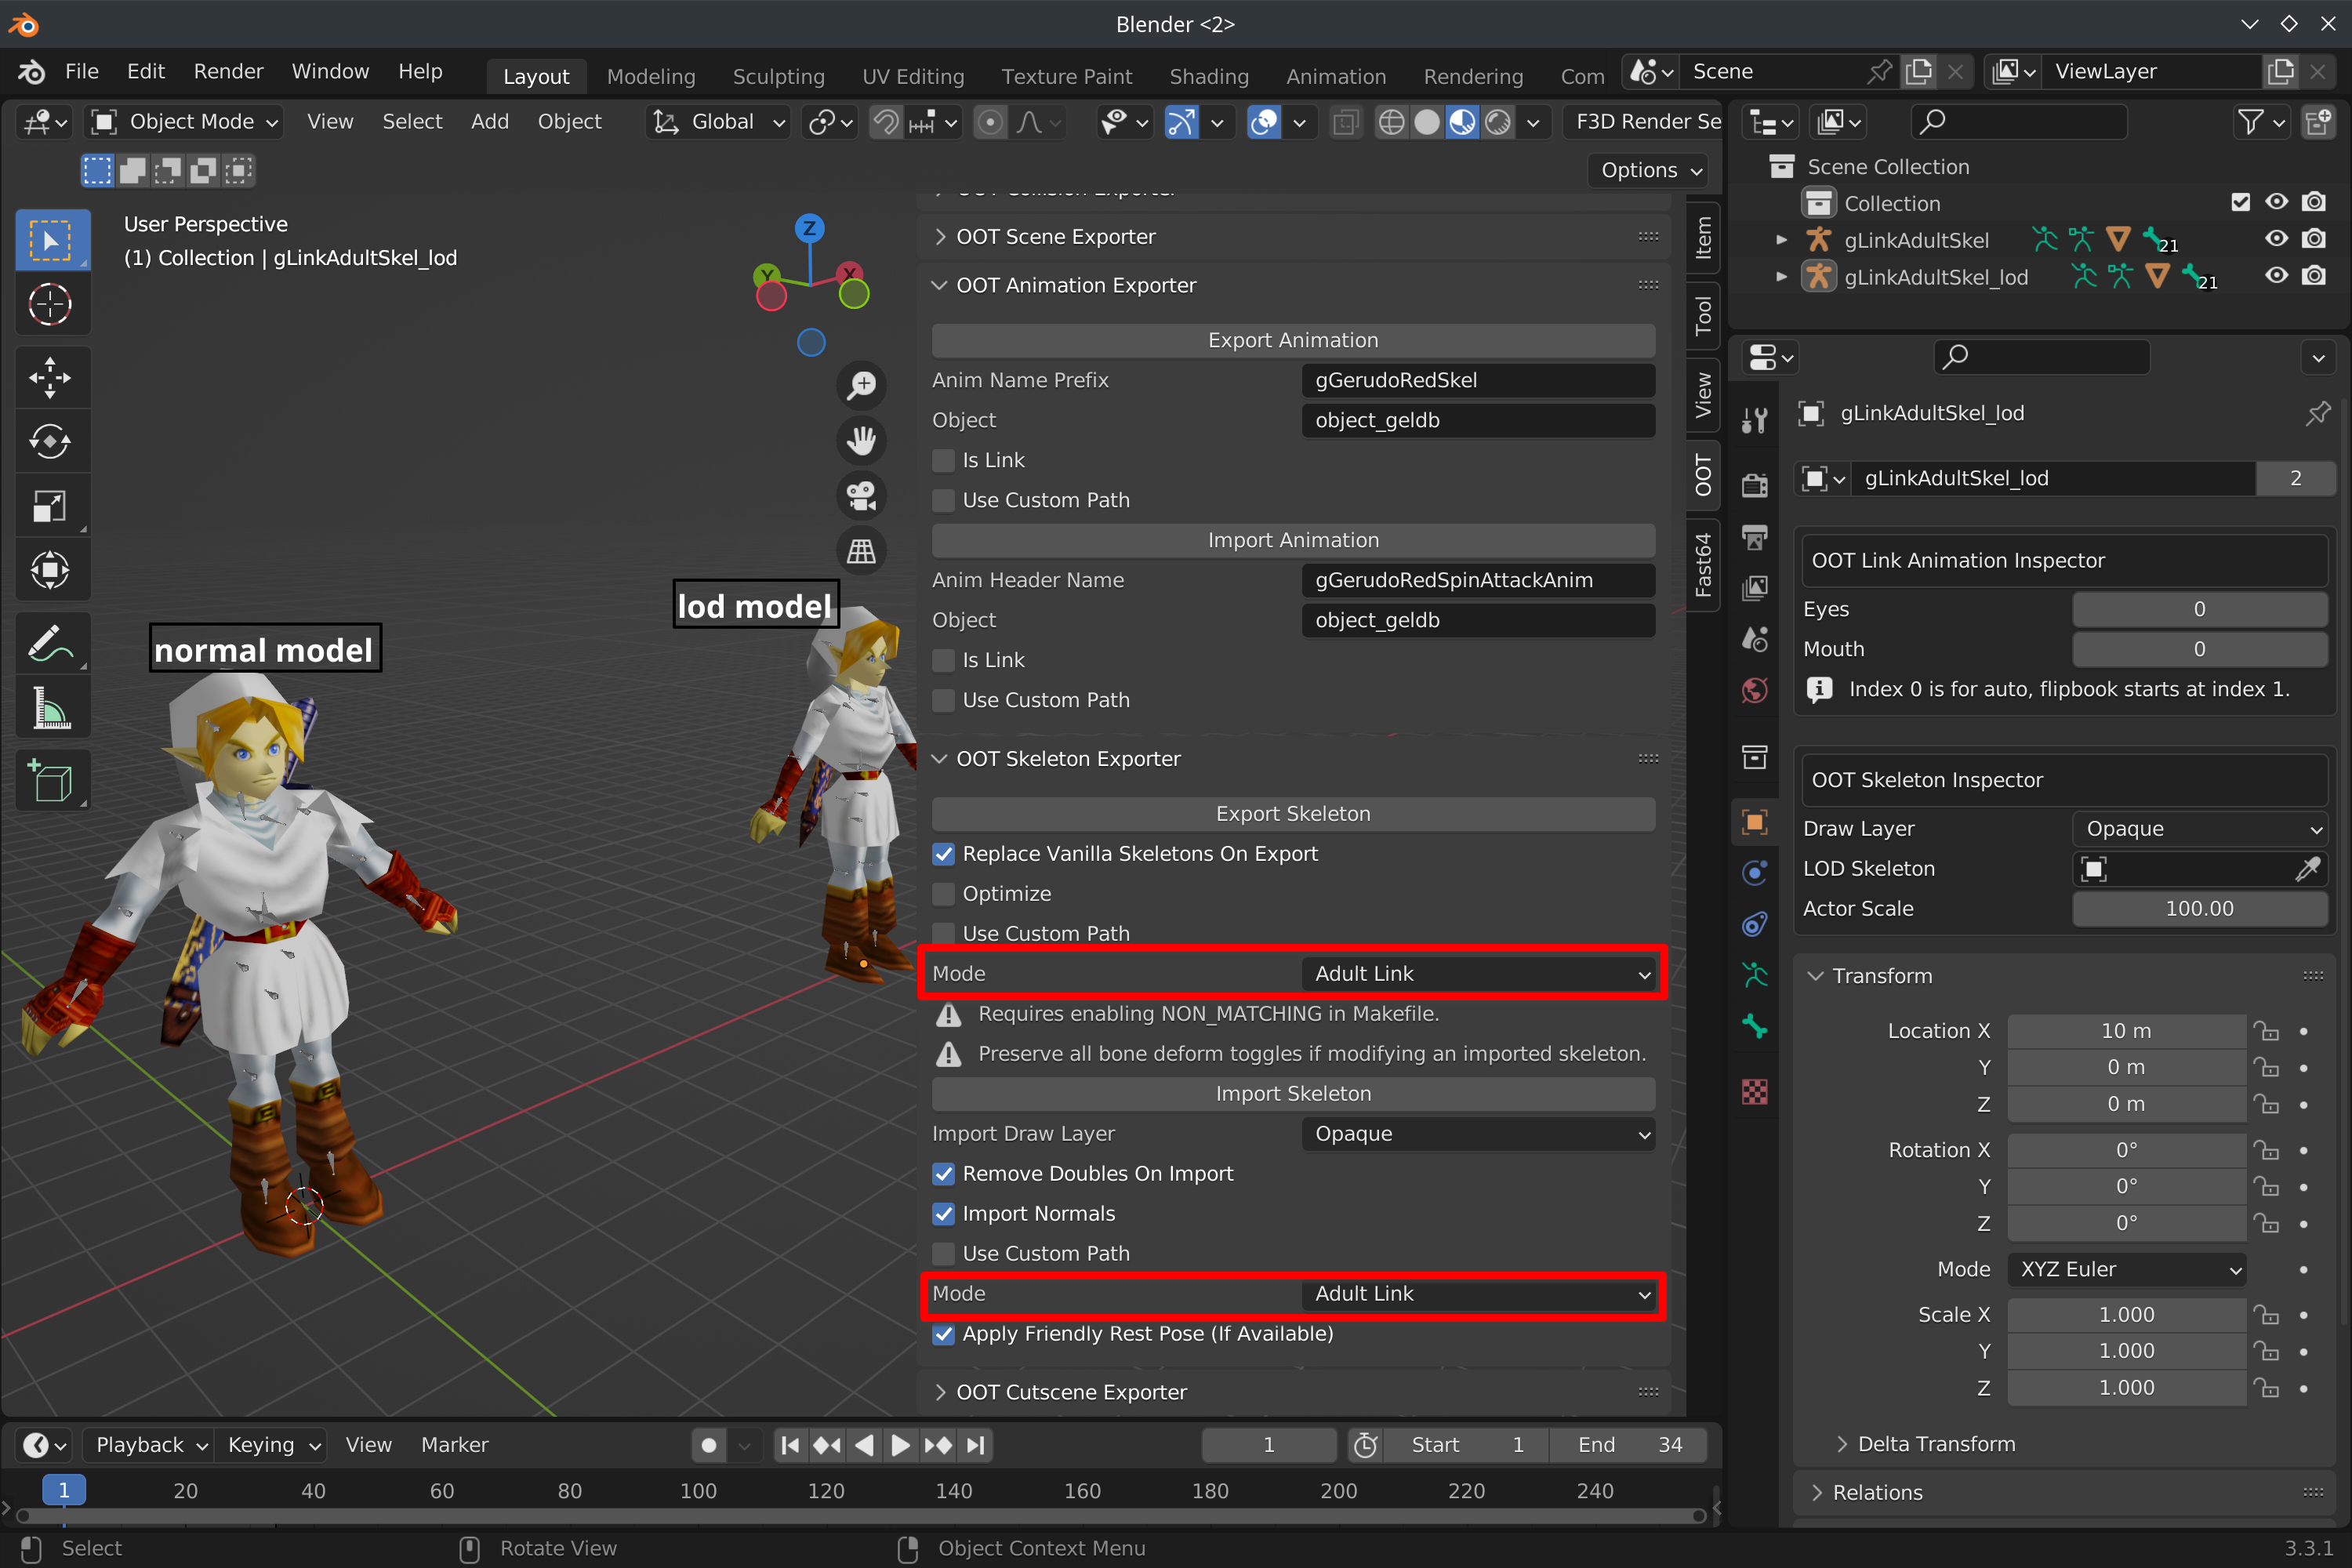Open the Render menu
Image resolution: width=2352 pixels, height=1568 pixels.
pyautogui.click(x=228, y=71)
